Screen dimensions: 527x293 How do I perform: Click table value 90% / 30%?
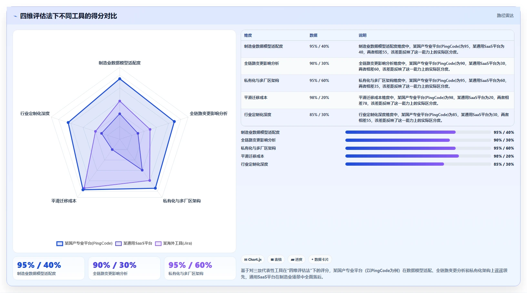click(x=319, y=63)
